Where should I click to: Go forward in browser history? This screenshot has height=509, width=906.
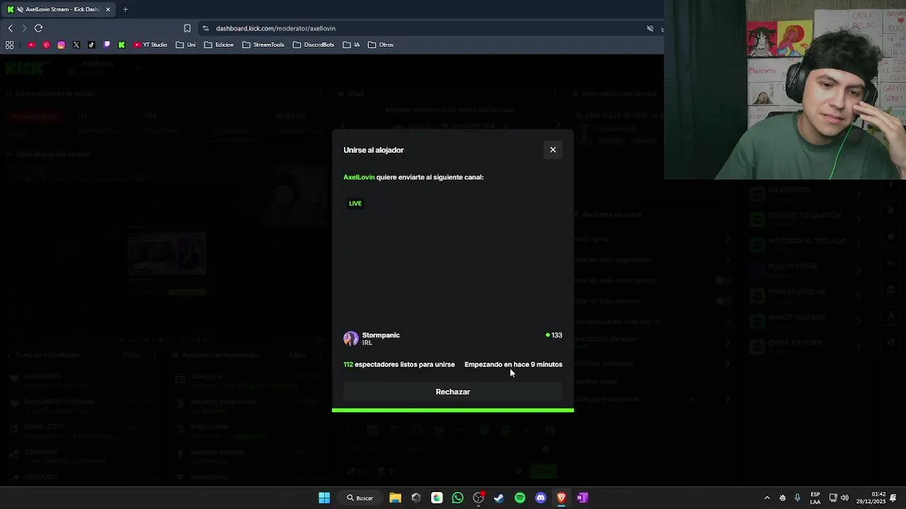coord(24,28)
